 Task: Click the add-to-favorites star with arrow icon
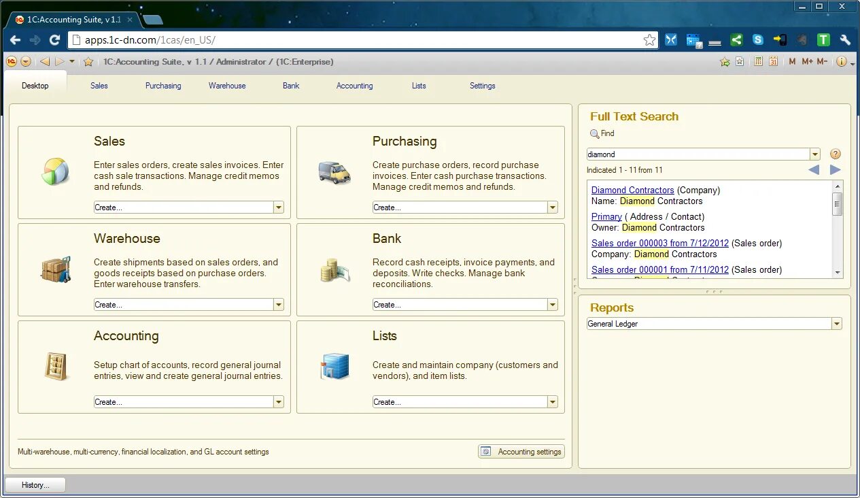point(725,62)
